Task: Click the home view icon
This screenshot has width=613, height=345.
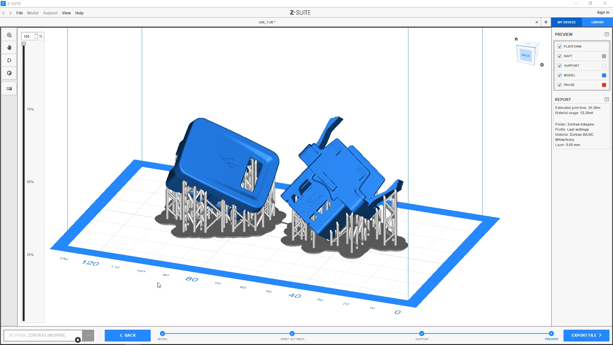Action: [516, 39]
